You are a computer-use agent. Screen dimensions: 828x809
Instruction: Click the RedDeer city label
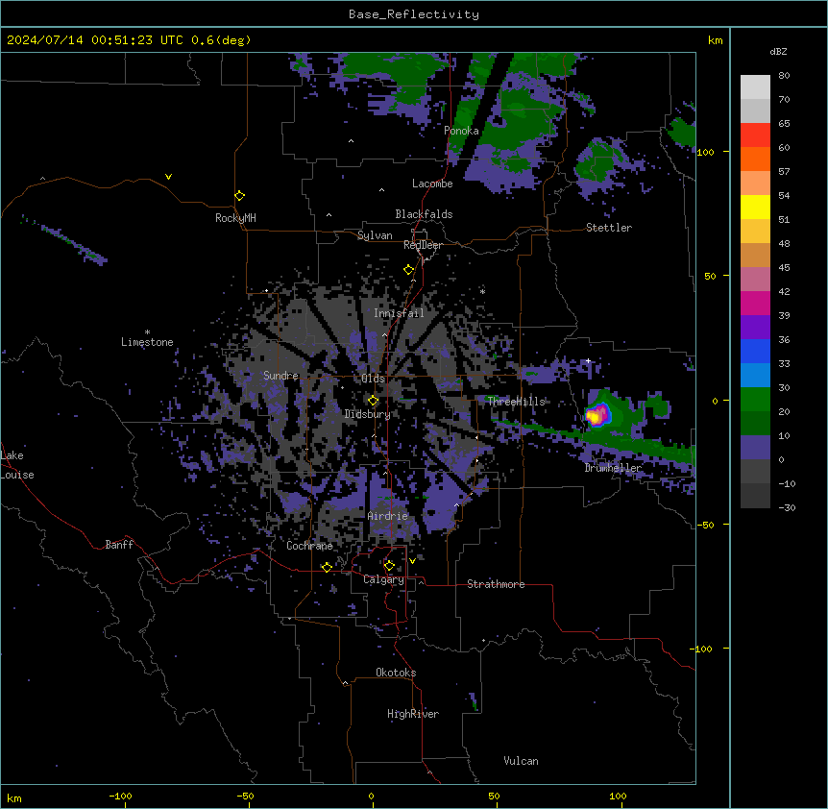423,245
